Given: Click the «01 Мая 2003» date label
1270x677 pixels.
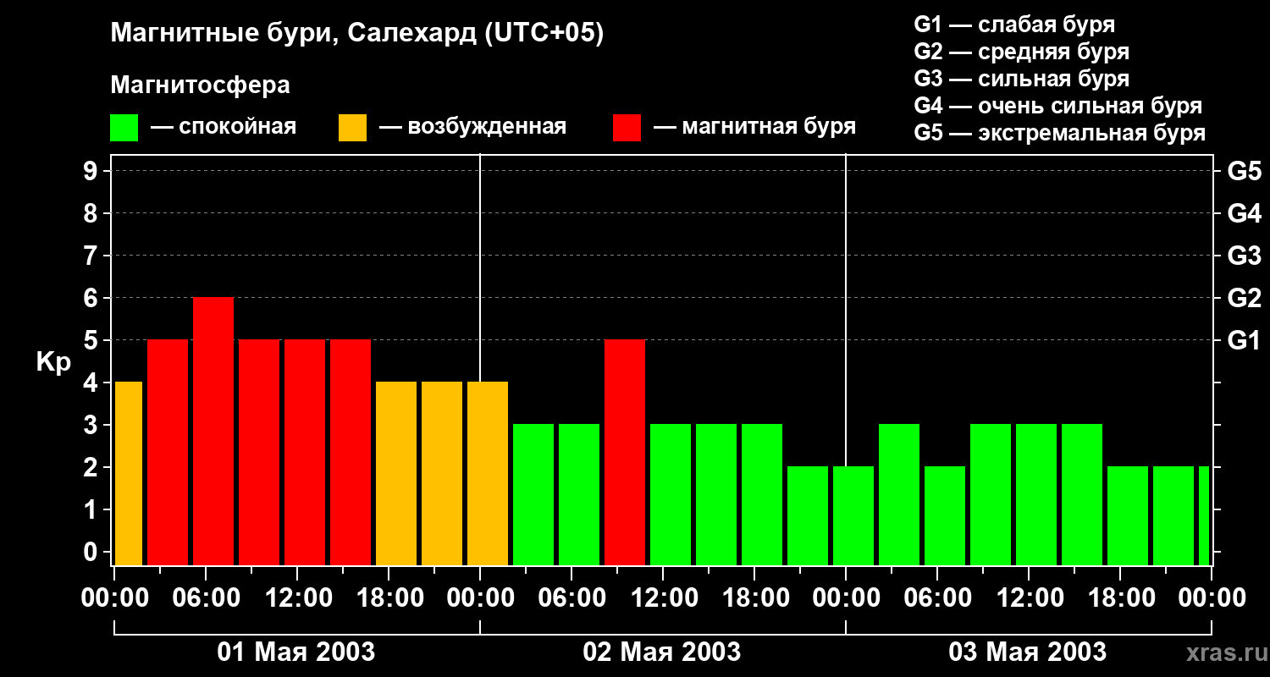Looking at the screenshot, I should pos(296,652).
